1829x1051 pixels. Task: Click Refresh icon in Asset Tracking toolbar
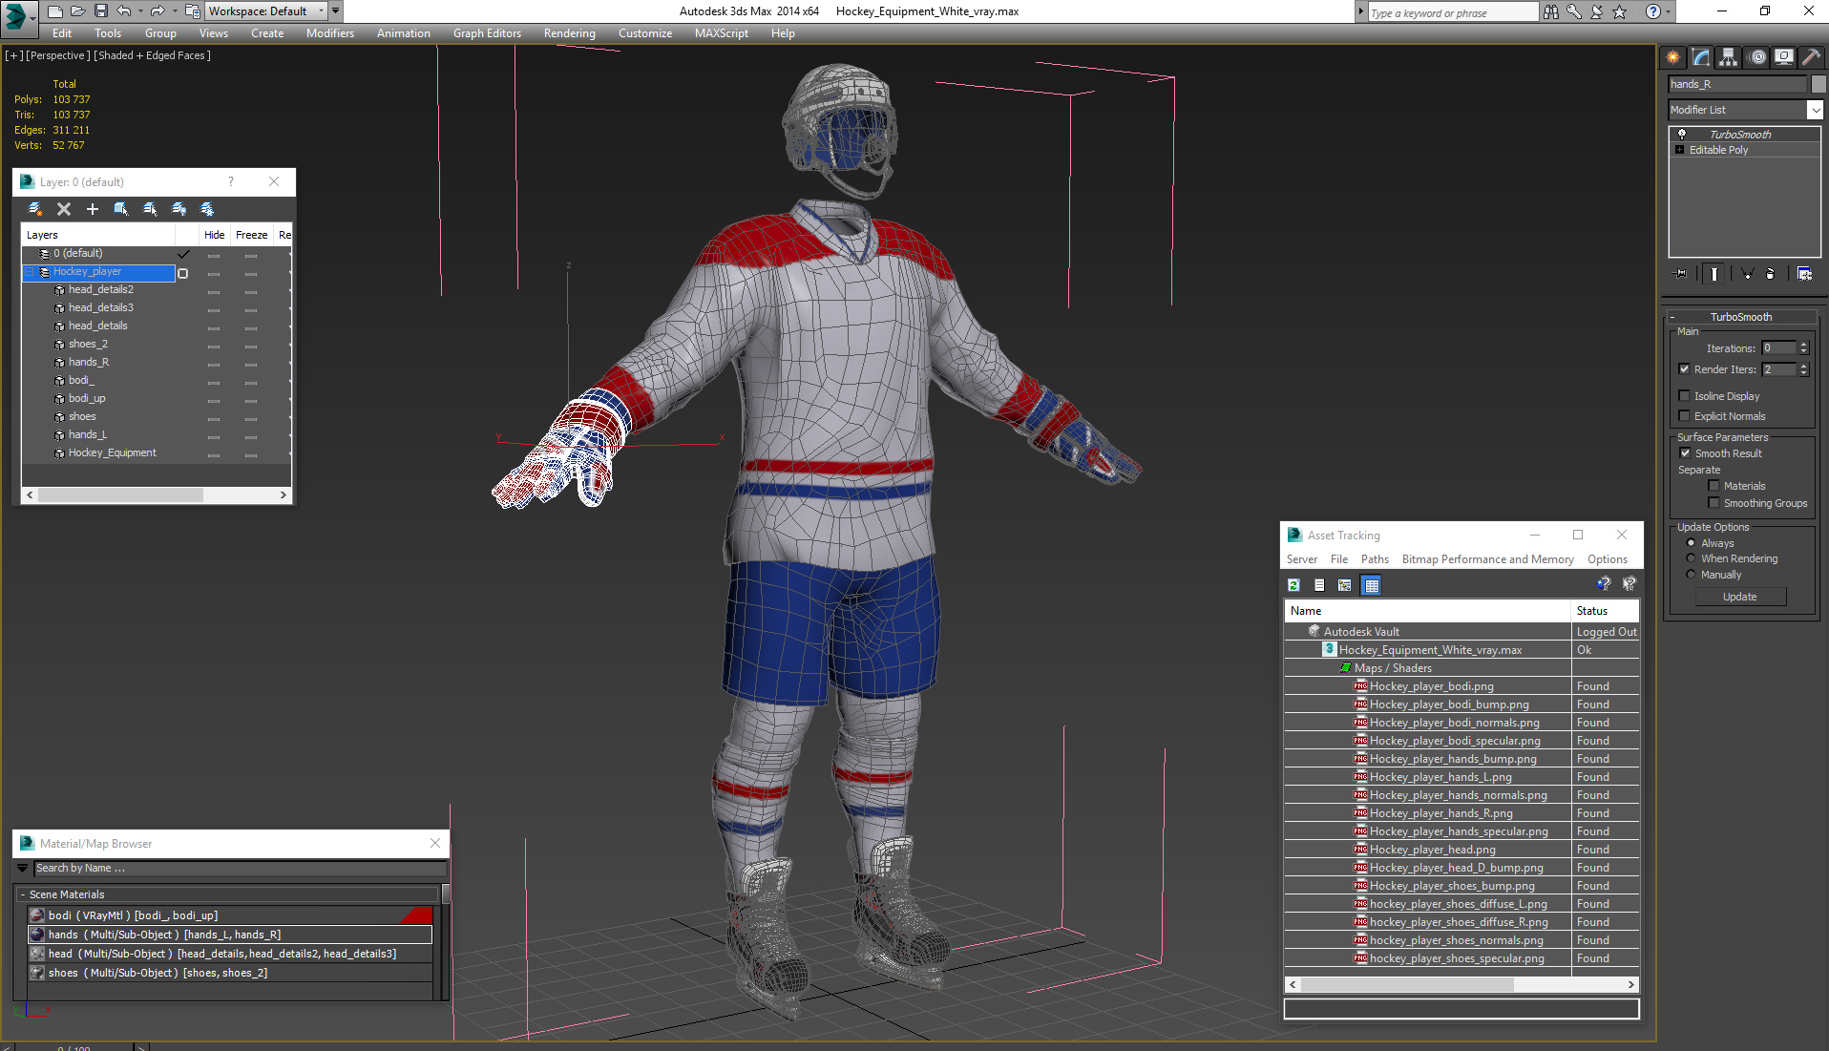click(x=1294, y=585)
